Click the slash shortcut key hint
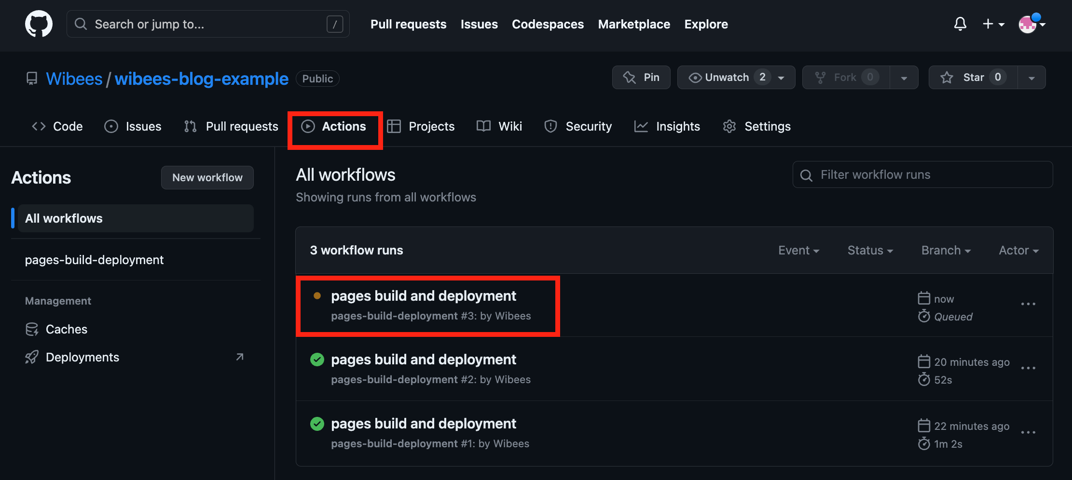Screen dimensions: 1072x480 [x=335, y=24]
